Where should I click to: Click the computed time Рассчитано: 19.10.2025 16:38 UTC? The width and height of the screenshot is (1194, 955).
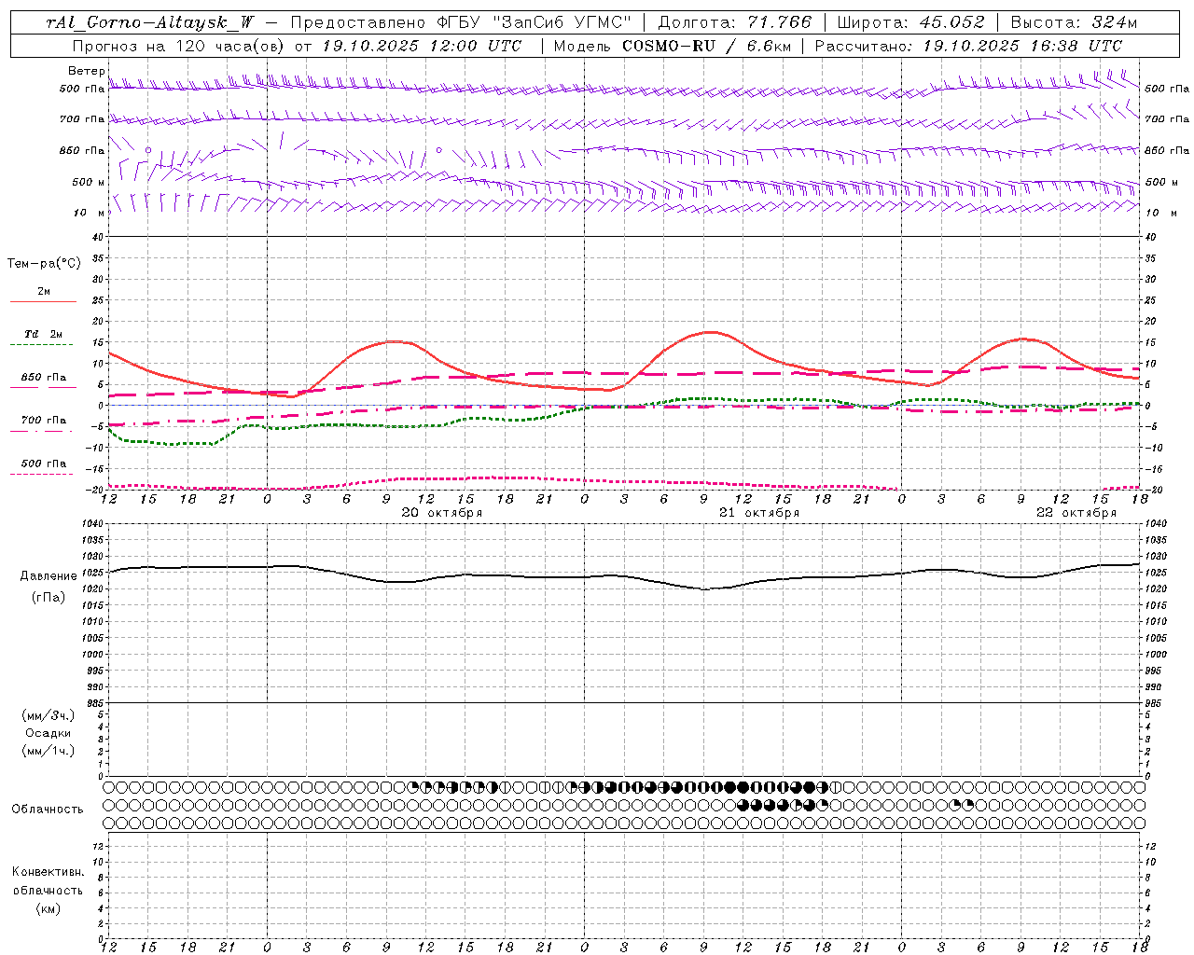click(968, 46)
